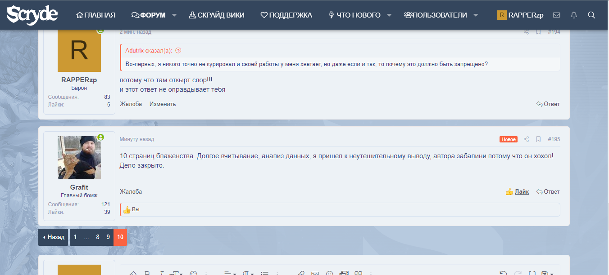
Task: Open СКРАЙД ВИКИ menu item
Action: coord(216,15)
